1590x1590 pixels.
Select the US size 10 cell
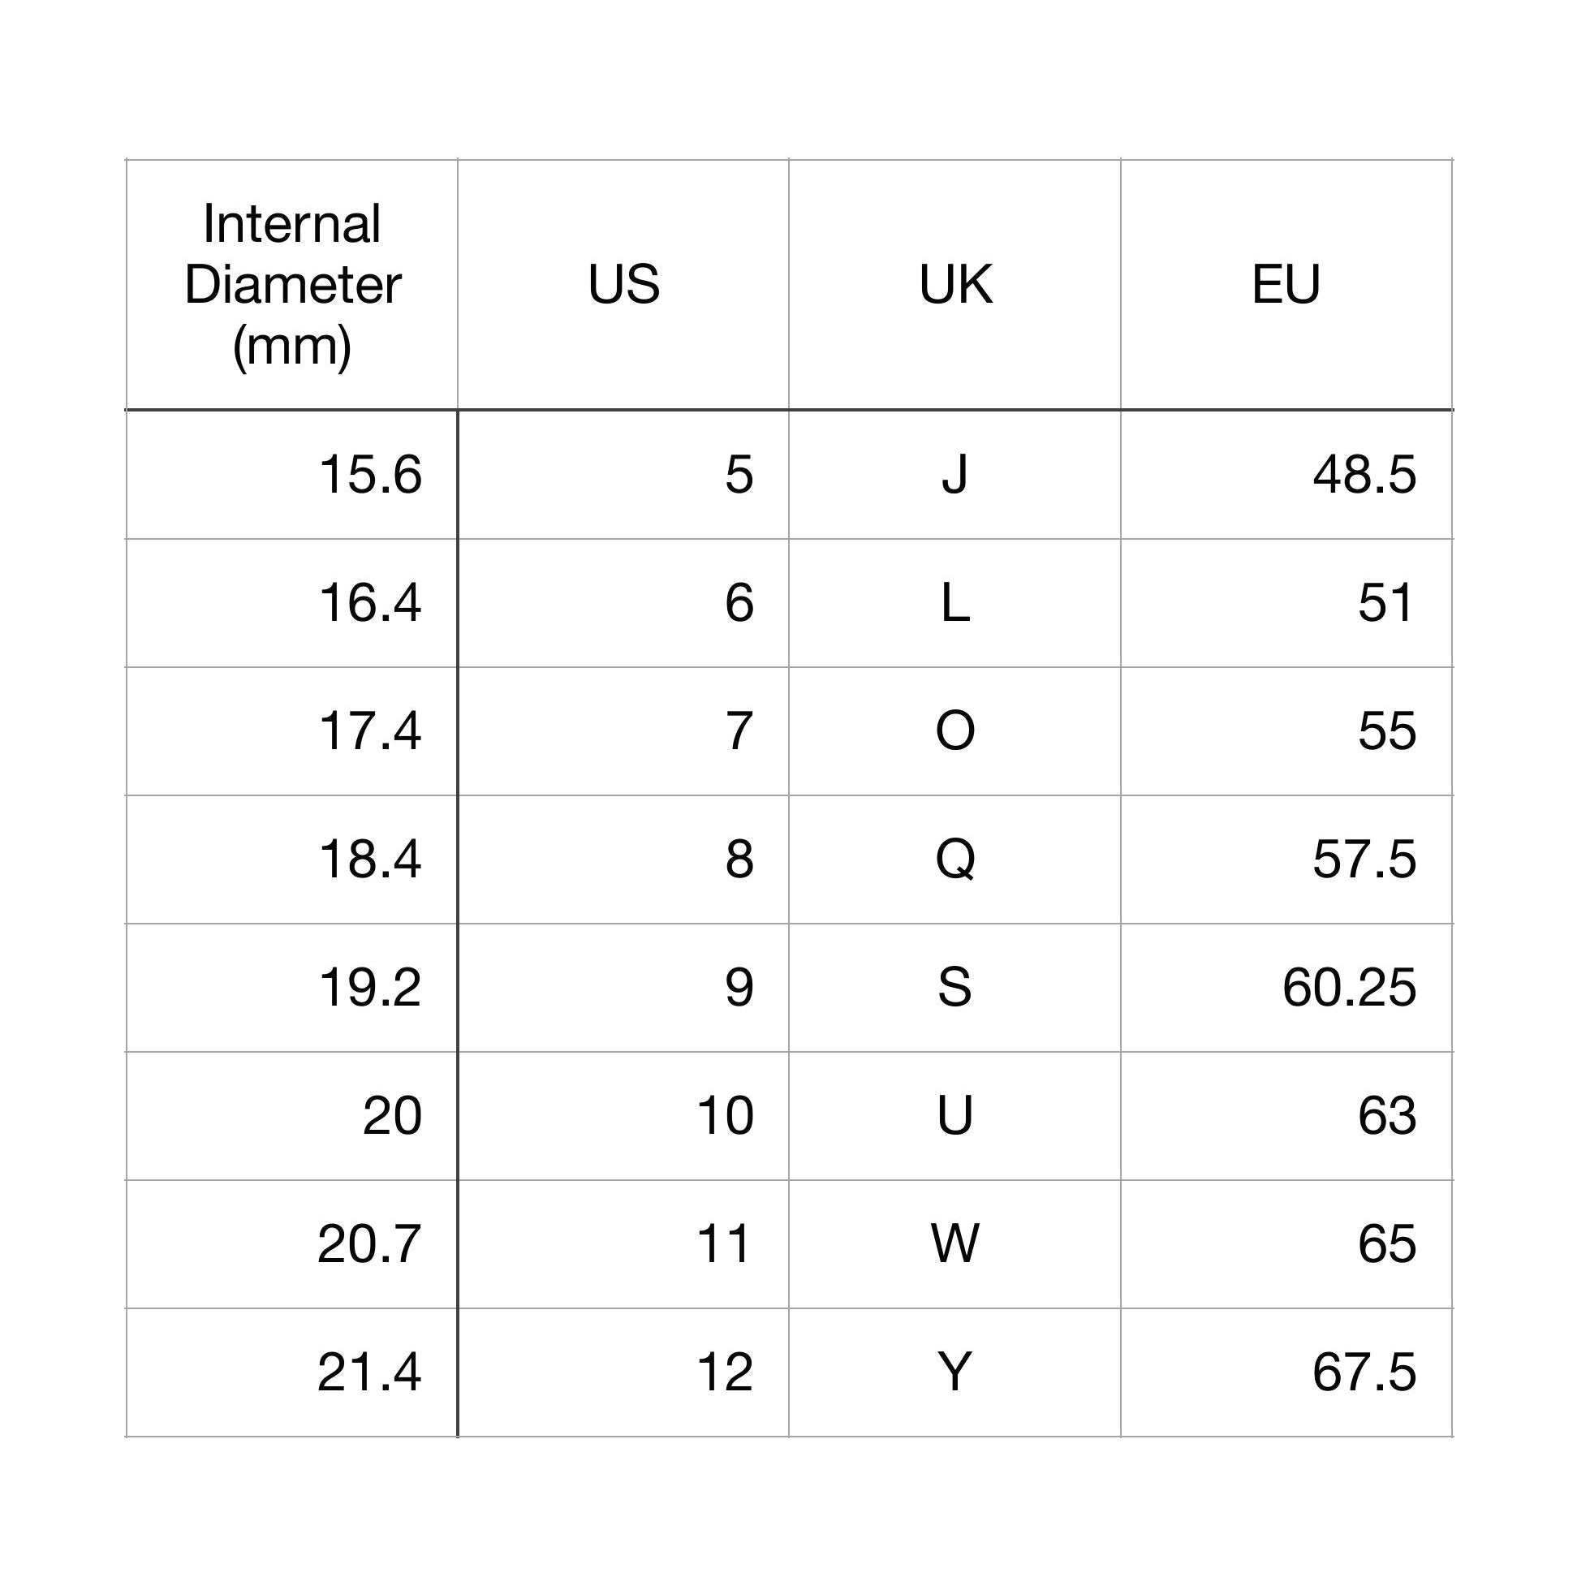(x=724, y=1116)
